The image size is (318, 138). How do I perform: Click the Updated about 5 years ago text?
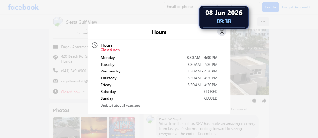point(120,106)
